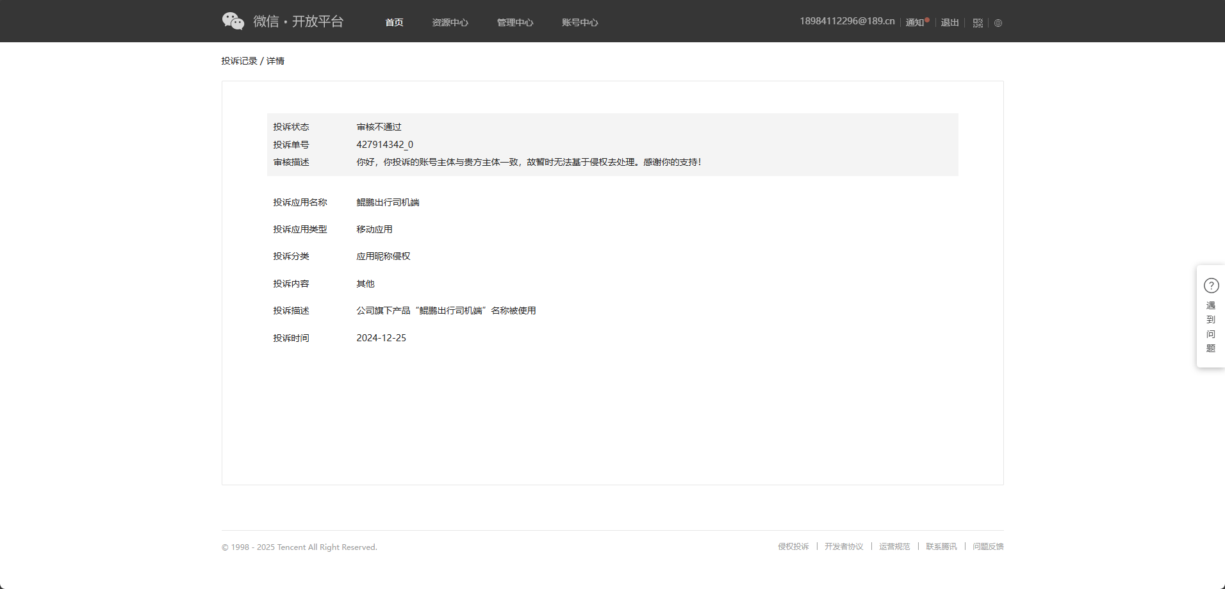Click the status value 审核不通过

tap(379, 127)
